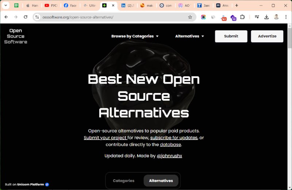
Task: Click the Open Source Software logo
Action: 16,36
